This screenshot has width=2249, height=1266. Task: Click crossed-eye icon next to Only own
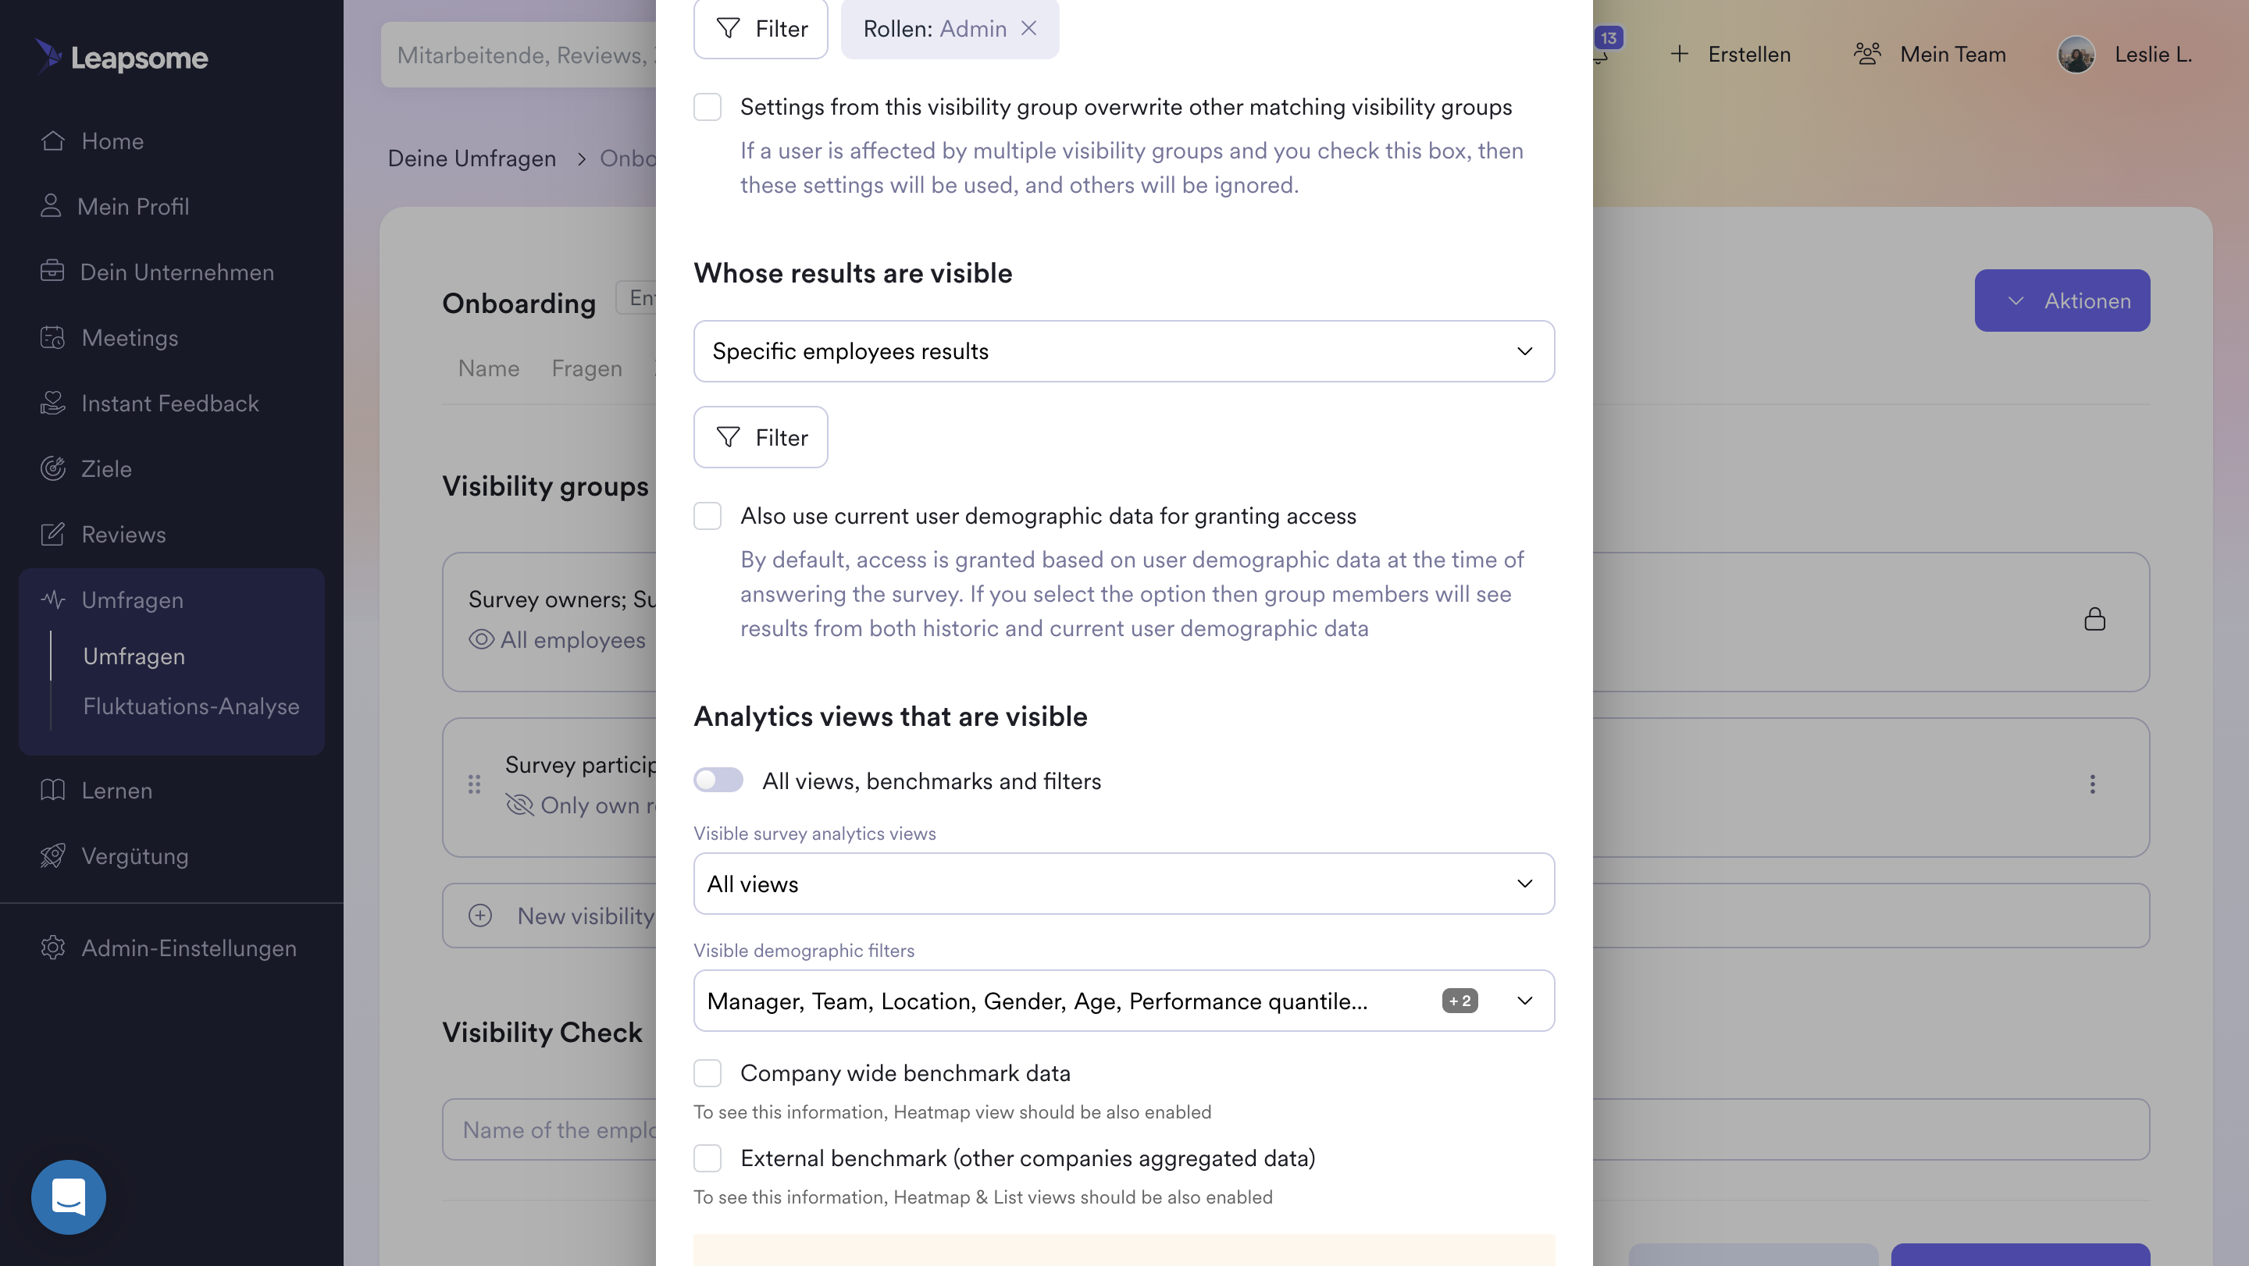pyautogui.click(x=519, y=805)
